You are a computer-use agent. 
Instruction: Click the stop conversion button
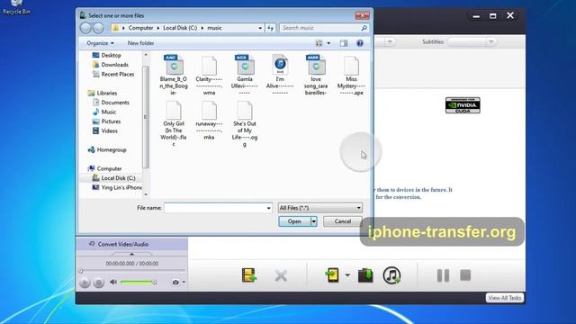pos(465,274)
